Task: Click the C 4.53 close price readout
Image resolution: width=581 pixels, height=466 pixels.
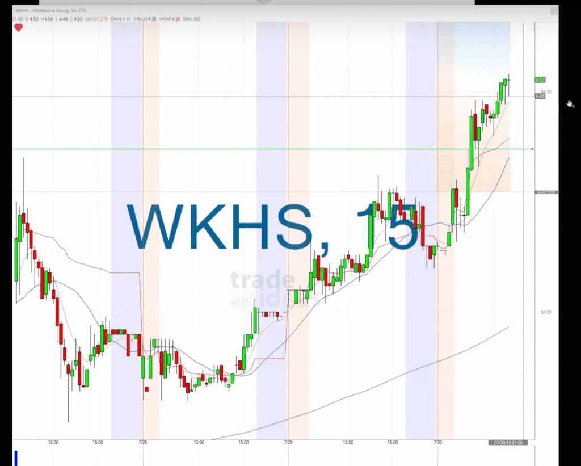Action: (76, 19)
